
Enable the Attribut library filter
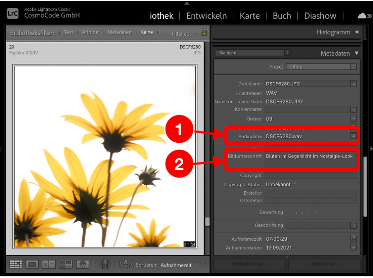coord(90,32)
